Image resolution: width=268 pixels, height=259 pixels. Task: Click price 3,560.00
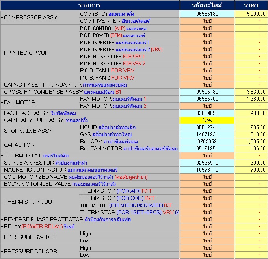click(251, 92)
